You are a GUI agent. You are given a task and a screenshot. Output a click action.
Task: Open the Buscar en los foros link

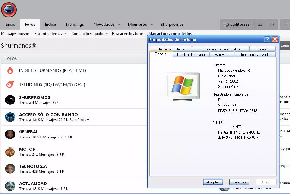tap(128, 34)
